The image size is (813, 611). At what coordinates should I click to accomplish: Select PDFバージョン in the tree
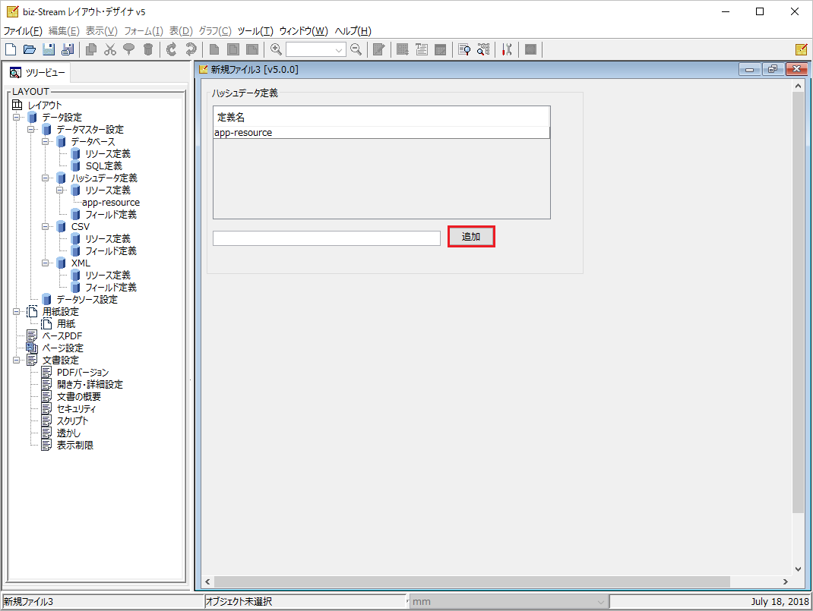tap(83, 373)
